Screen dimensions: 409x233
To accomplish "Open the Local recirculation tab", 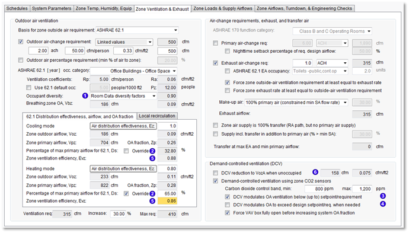I will (x=157, y=116).
